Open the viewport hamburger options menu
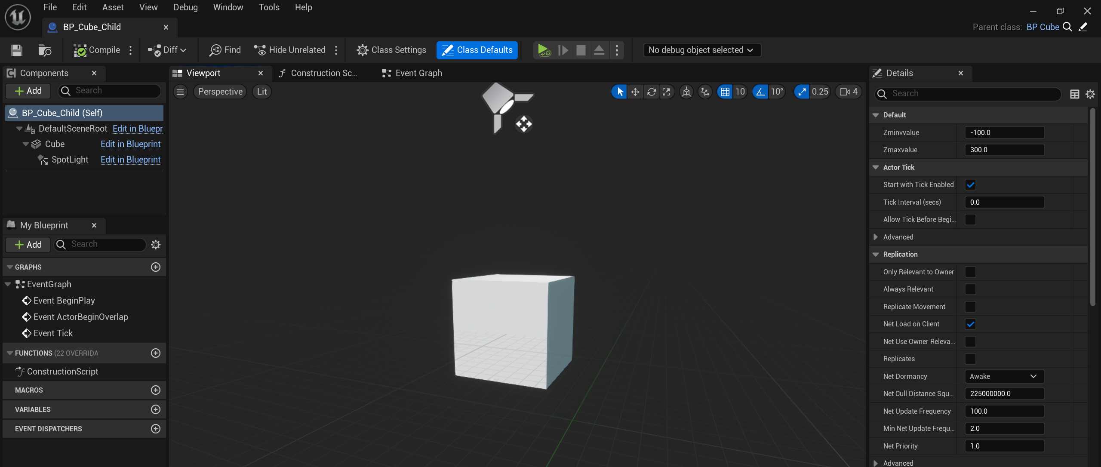This screenshot has width=1101, height=467. tap(180, 92)
